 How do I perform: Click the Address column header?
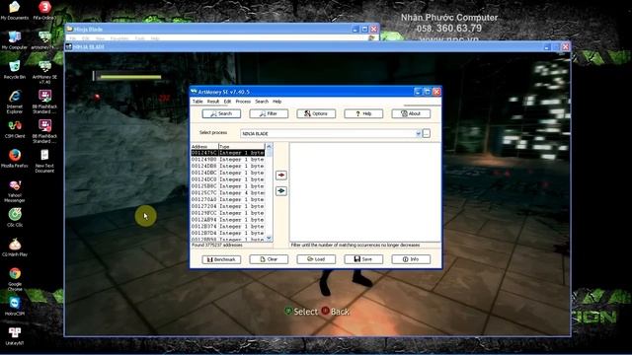tap(204, 147)
